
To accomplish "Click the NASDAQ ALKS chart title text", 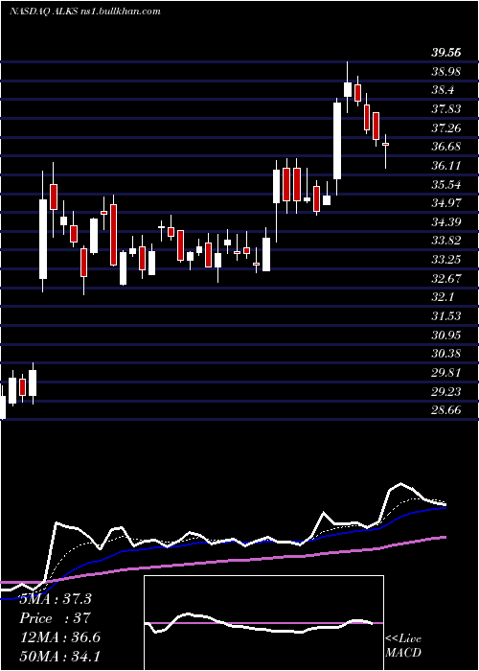I will [84, 12].
